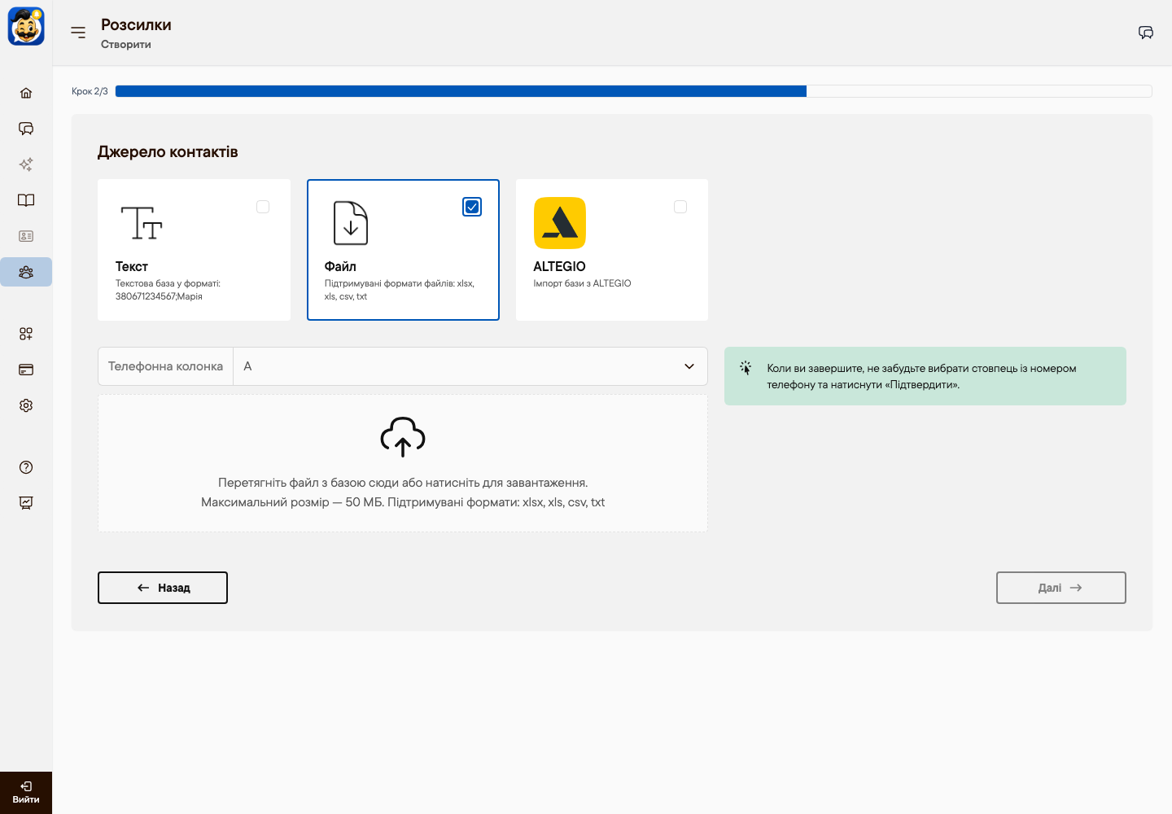This screenshot has height=814, width=1172.
Task: Open the home icon in sidebar
Action: pos(26,93)
